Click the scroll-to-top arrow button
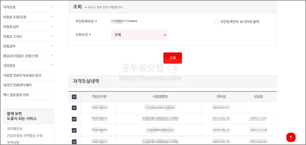Screen dimensions: 306x145 (x=291, y=138)
